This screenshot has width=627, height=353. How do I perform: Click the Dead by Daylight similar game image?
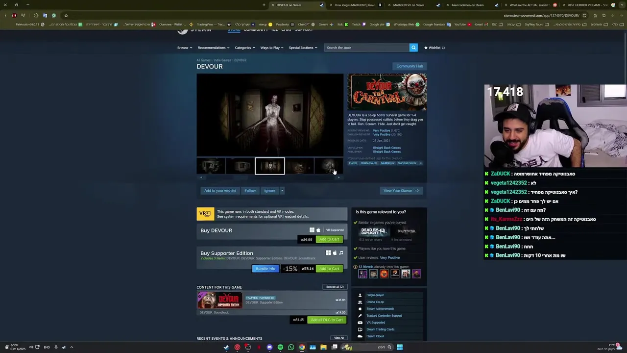point(374,231)
